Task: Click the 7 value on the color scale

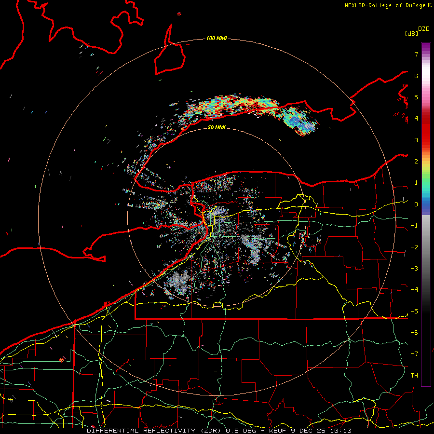Action: click(416, 54)
